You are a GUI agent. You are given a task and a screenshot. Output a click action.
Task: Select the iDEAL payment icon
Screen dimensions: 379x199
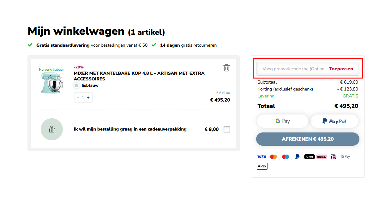pyautogui.click(x=334, y=156)
